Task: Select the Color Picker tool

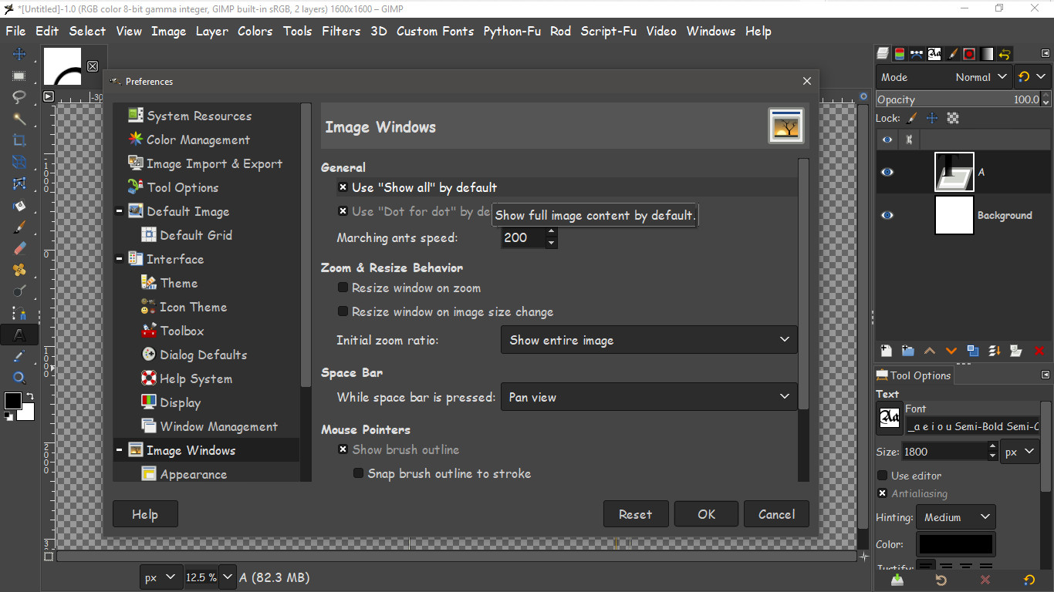Action: [x=19, y=356]
